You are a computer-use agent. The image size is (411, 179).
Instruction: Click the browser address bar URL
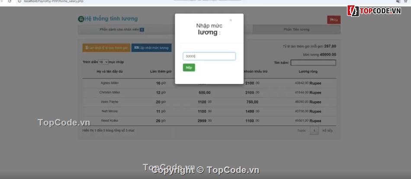[x=54, y=1]
